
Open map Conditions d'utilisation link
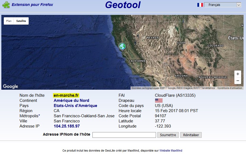point(230,88)
